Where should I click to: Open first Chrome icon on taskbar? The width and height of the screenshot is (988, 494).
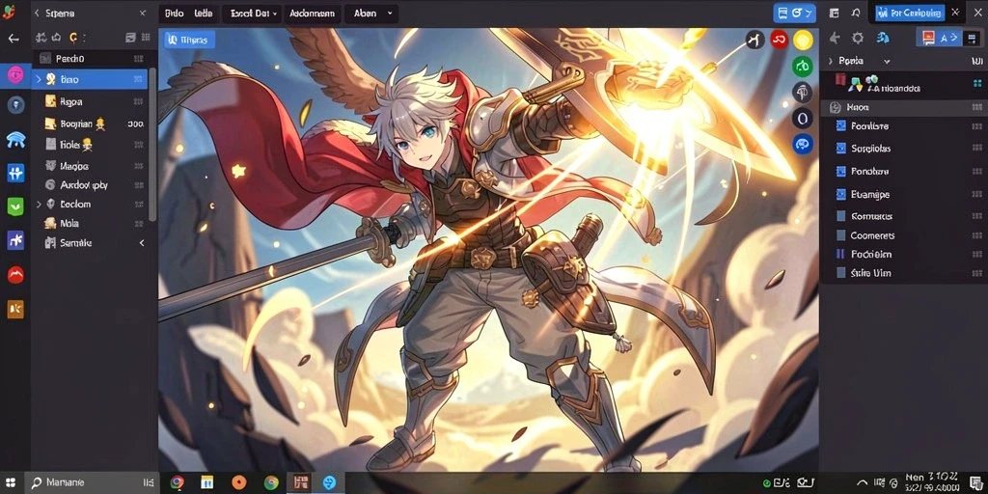[x=178, y=482]
